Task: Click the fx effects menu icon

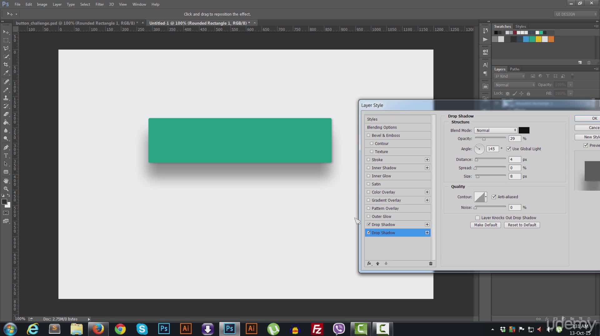Action: pos(369,264)
